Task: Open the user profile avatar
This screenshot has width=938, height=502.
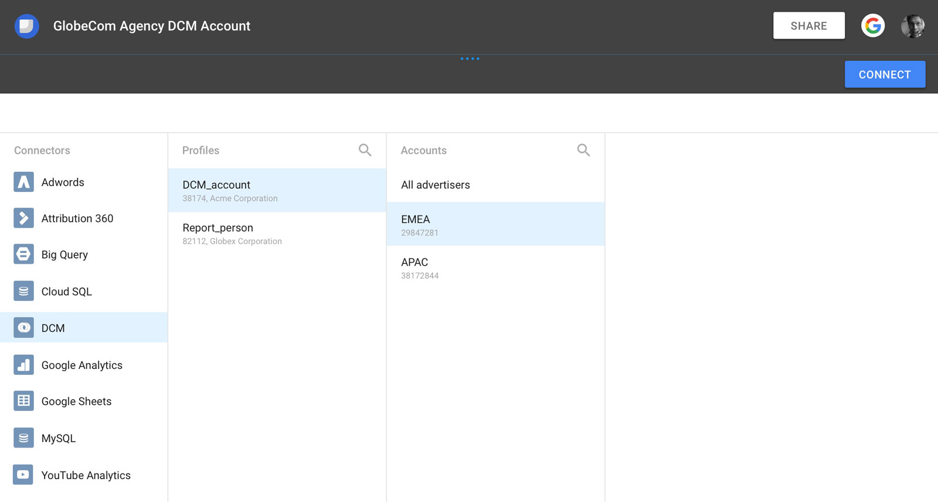Action: pyautogui.click(x=913, y=26)
